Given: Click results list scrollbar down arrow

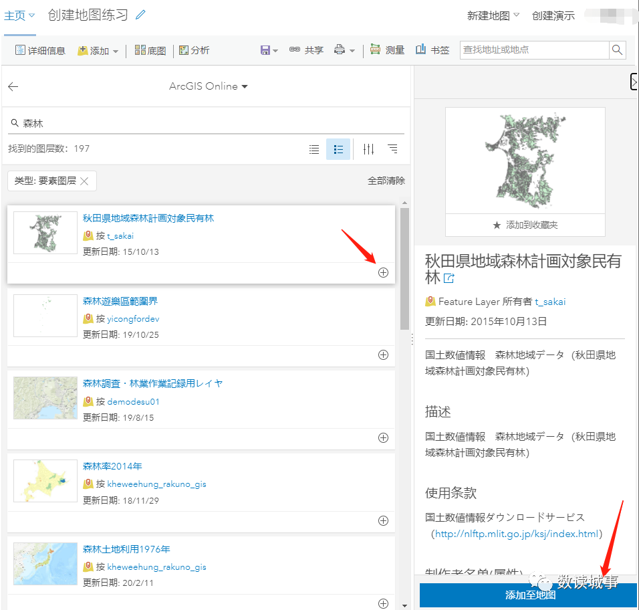Looking at the screenshot, I should [x=404, y=606].
